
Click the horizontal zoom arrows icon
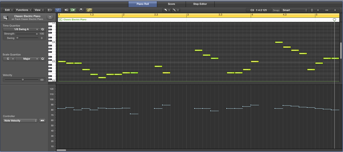tap(327, 10)
